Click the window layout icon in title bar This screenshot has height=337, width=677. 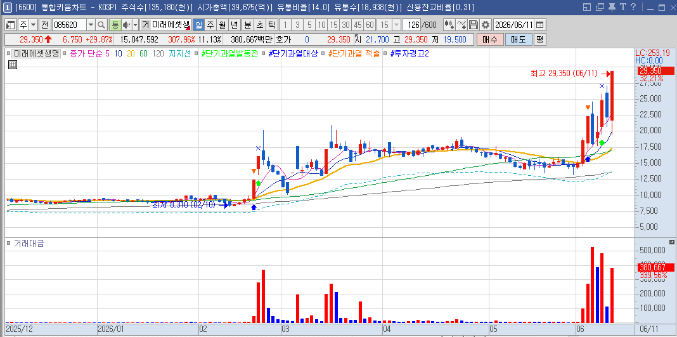point(586,7)
